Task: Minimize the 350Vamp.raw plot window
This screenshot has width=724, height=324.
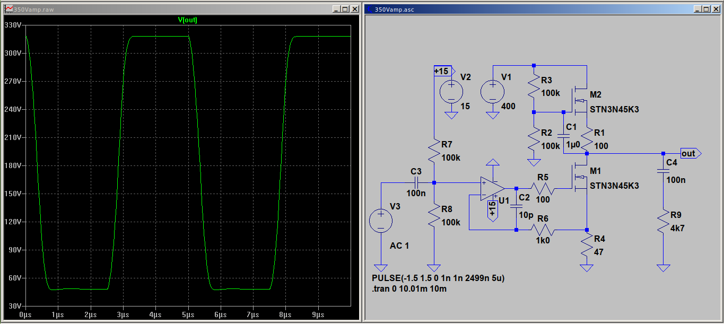Action: 337,9
